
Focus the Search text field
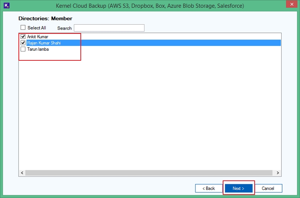109,28
